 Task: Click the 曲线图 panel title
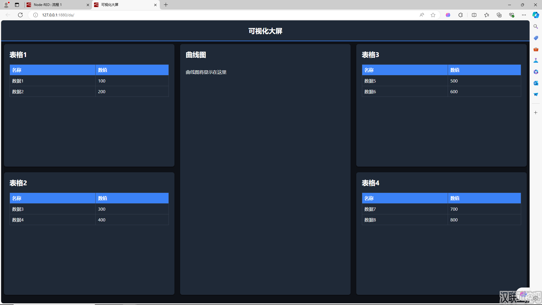[196, 55]
